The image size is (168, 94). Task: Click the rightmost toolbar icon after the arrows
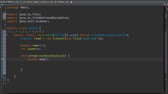click(x=71, y=2)
